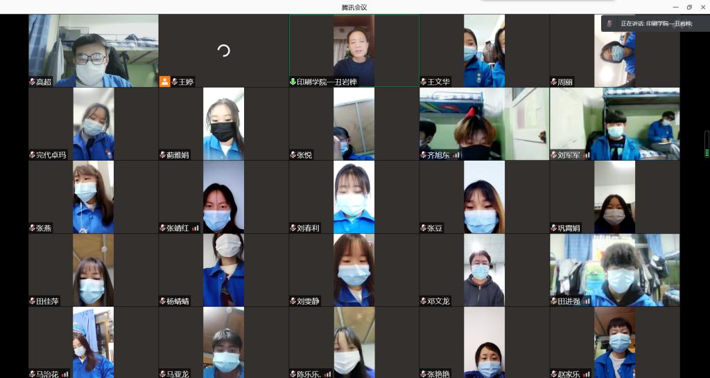Click the orange avatar icon next to 王婷

pos(164,82)
